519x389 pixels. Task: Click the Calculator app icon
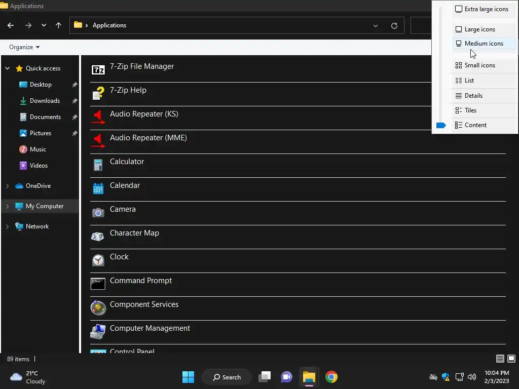[x=98, y=165]
